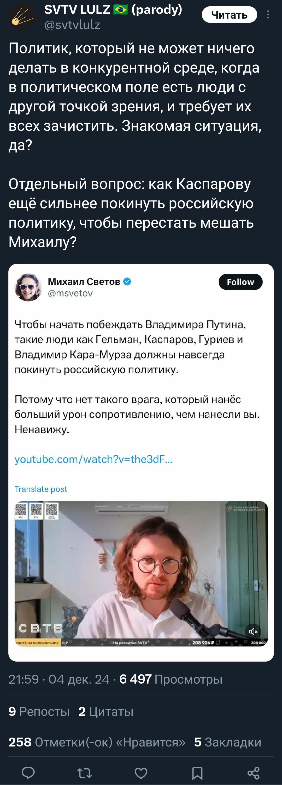Open the @msvetov handle
The height and width of the screenshot is (785, 282).
click(70, 293)
